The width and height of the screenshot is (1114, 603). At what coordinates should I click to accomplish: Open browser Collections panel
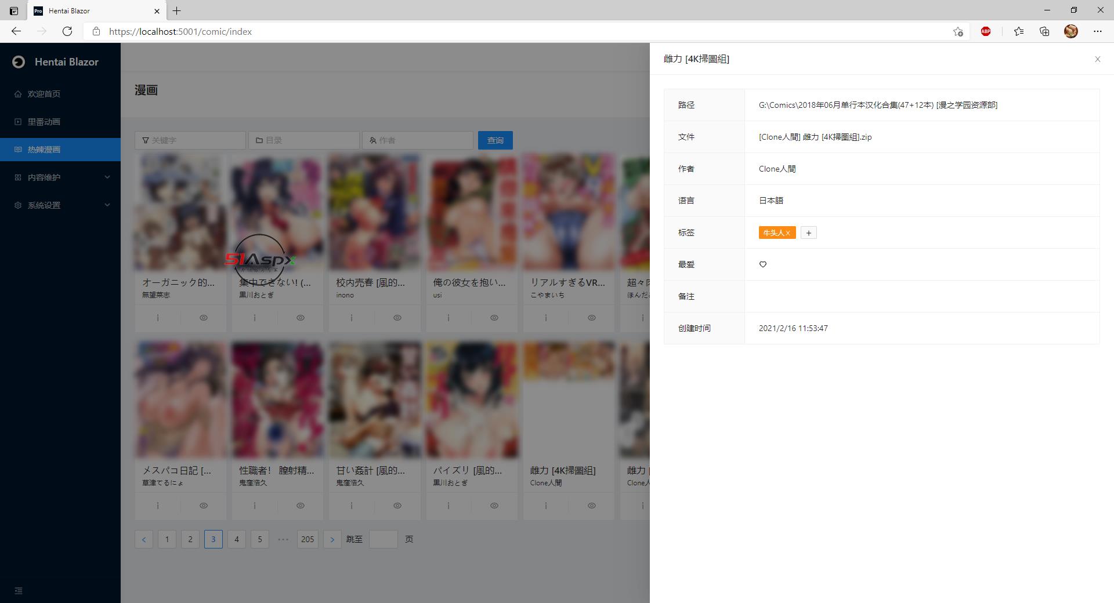(1044, 31)
